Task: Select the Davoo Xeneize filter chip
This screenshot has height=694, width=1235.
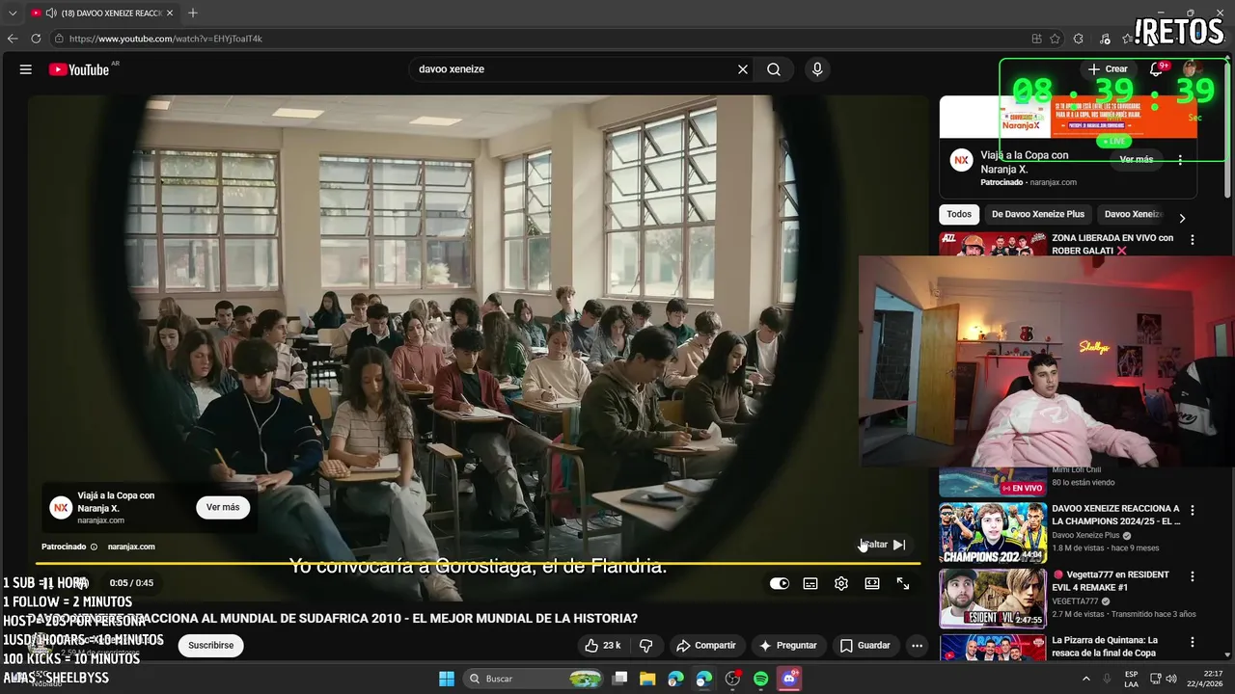Action: (x=1134, y=214)
